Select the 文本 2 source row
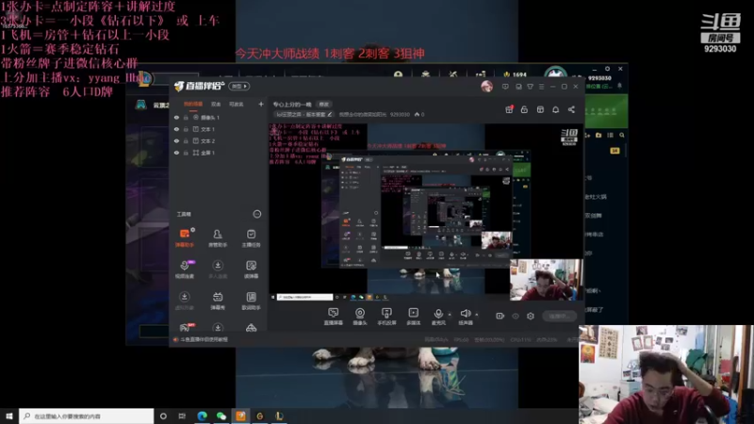The width and height of the screenshot is (754, 424). click(x=219, y=140)
